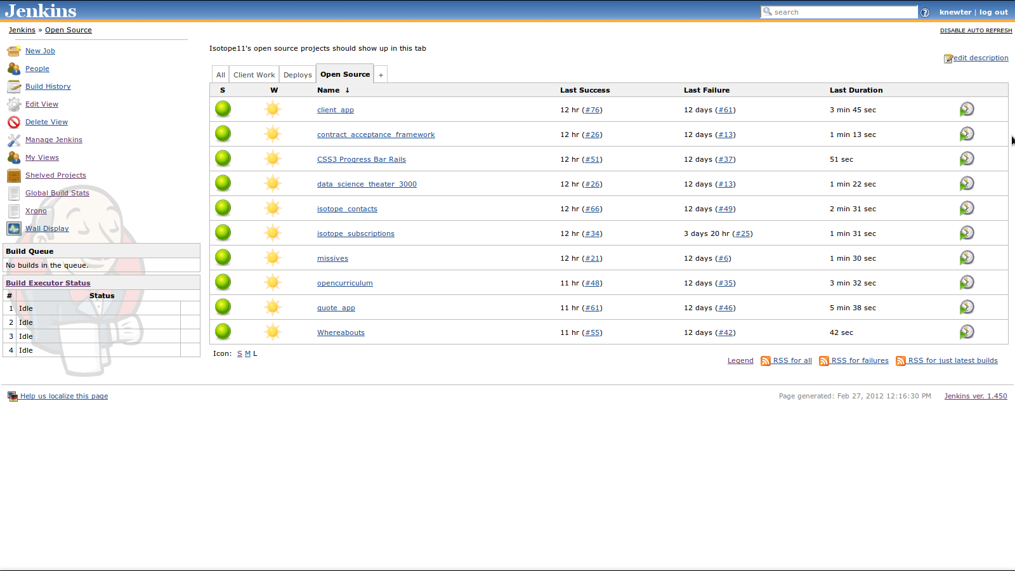The height and width of the screenshot is (571, 1015).
Task: Click Help us localize this page link
Action: click(64, 396)
